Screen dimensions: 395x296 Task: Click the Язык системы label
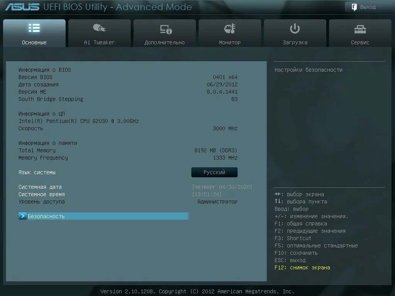coord(37,172)
